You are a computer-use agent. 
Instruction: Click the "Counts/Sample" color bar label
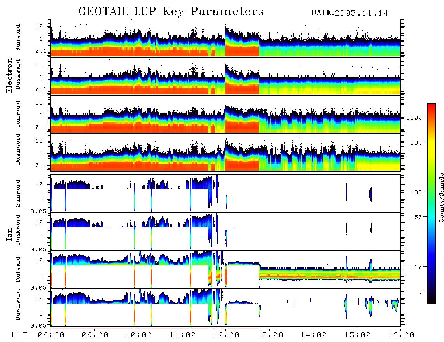click(x=441, y=197)
